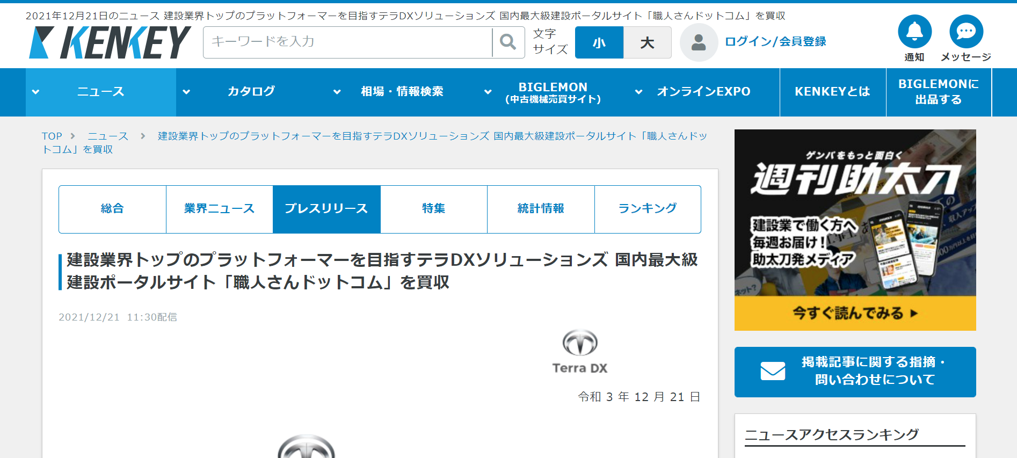Viewport: 1017px width, 458px height.
Task: Focus the キーワードを入力 search field
Action: 347,42
